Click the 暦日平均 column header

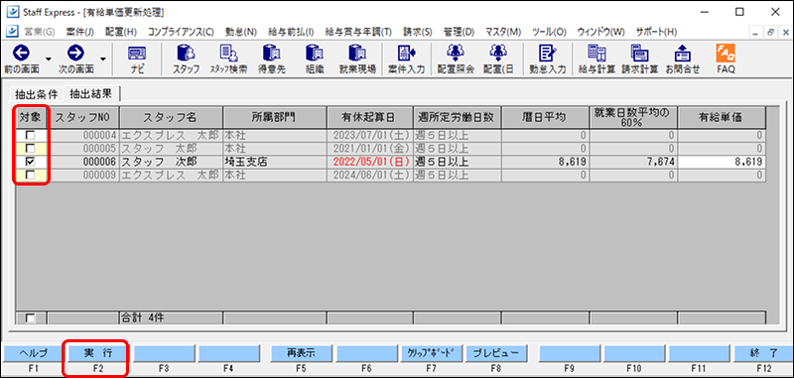[545, 117]
